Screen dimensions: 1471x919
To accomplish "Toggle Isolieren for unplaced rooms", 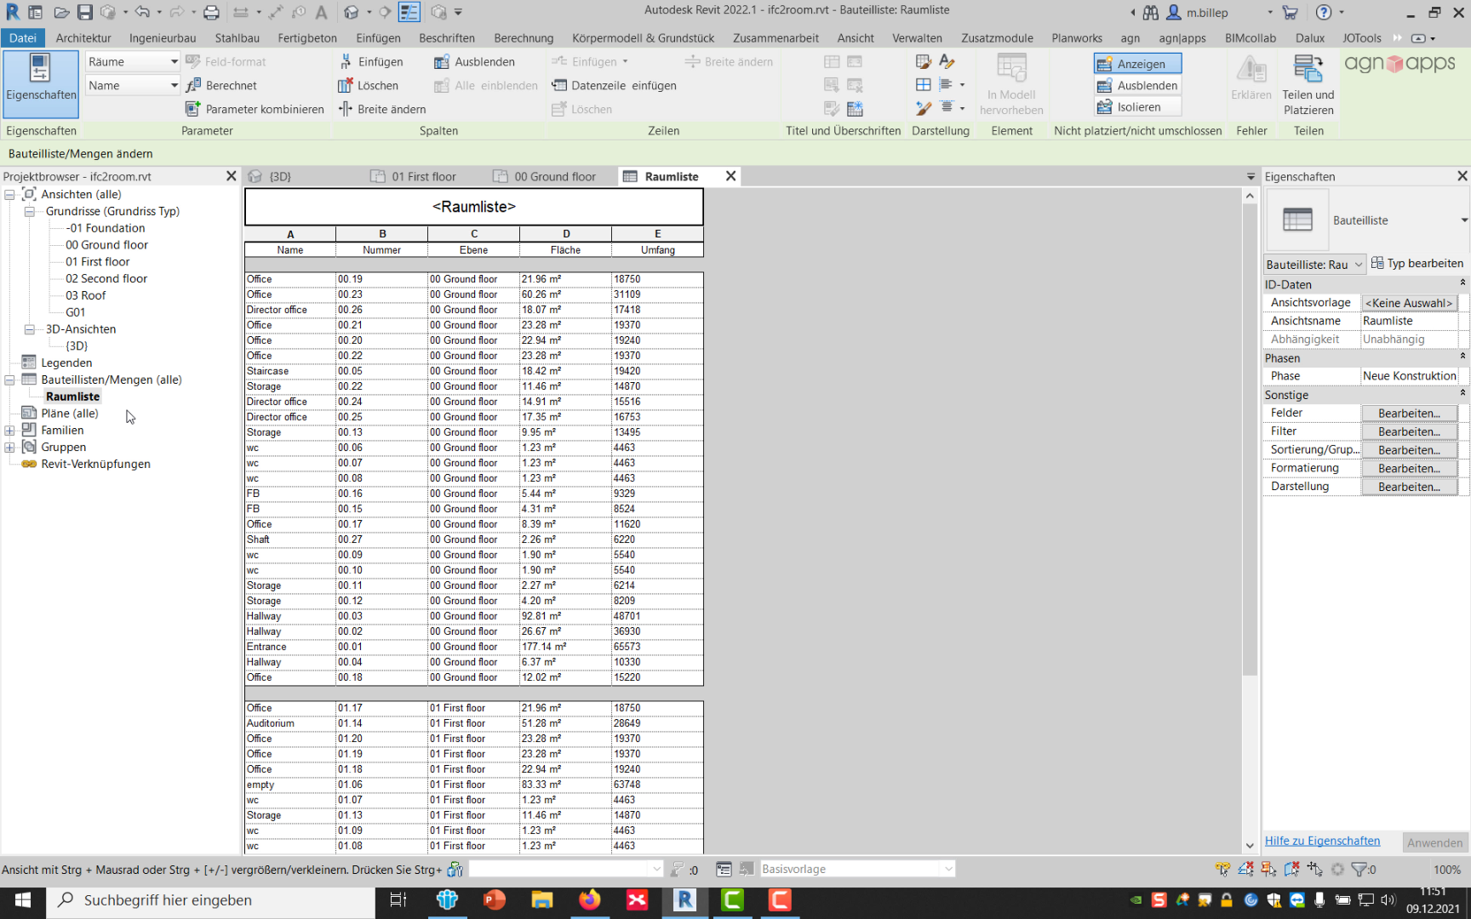I will [x=1138, y=106].
